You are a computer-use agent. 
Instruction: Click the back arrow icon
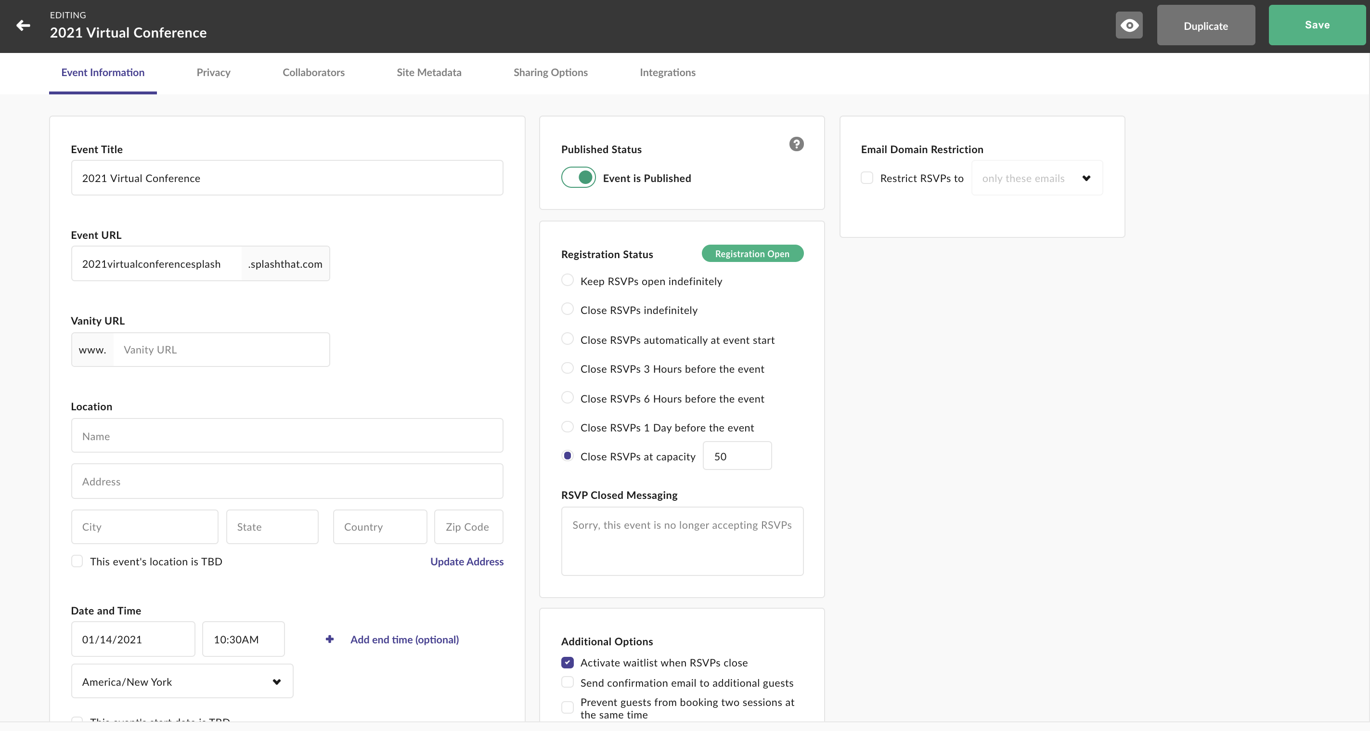(x=23, y=25)
